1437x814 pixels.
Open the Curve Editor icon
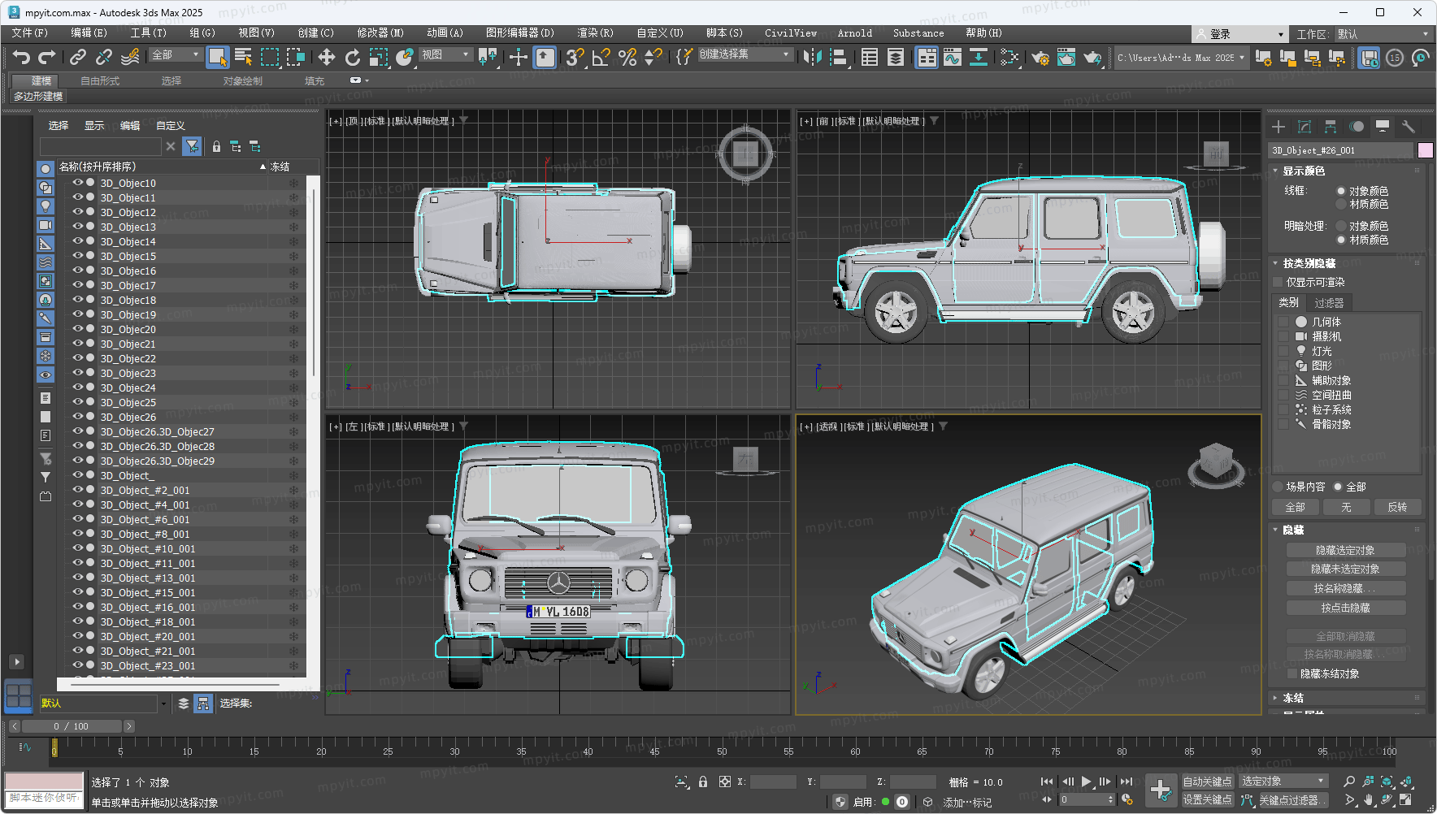[x=953, y=57]
